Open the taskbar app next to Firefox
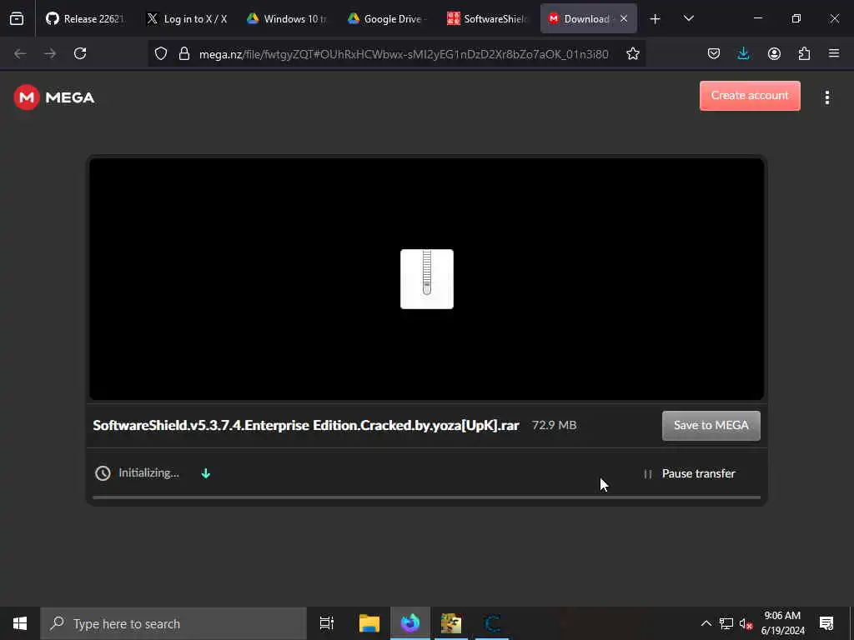Image resolution: width=854 pixels, height=640 pixels. tap(451, 623)
